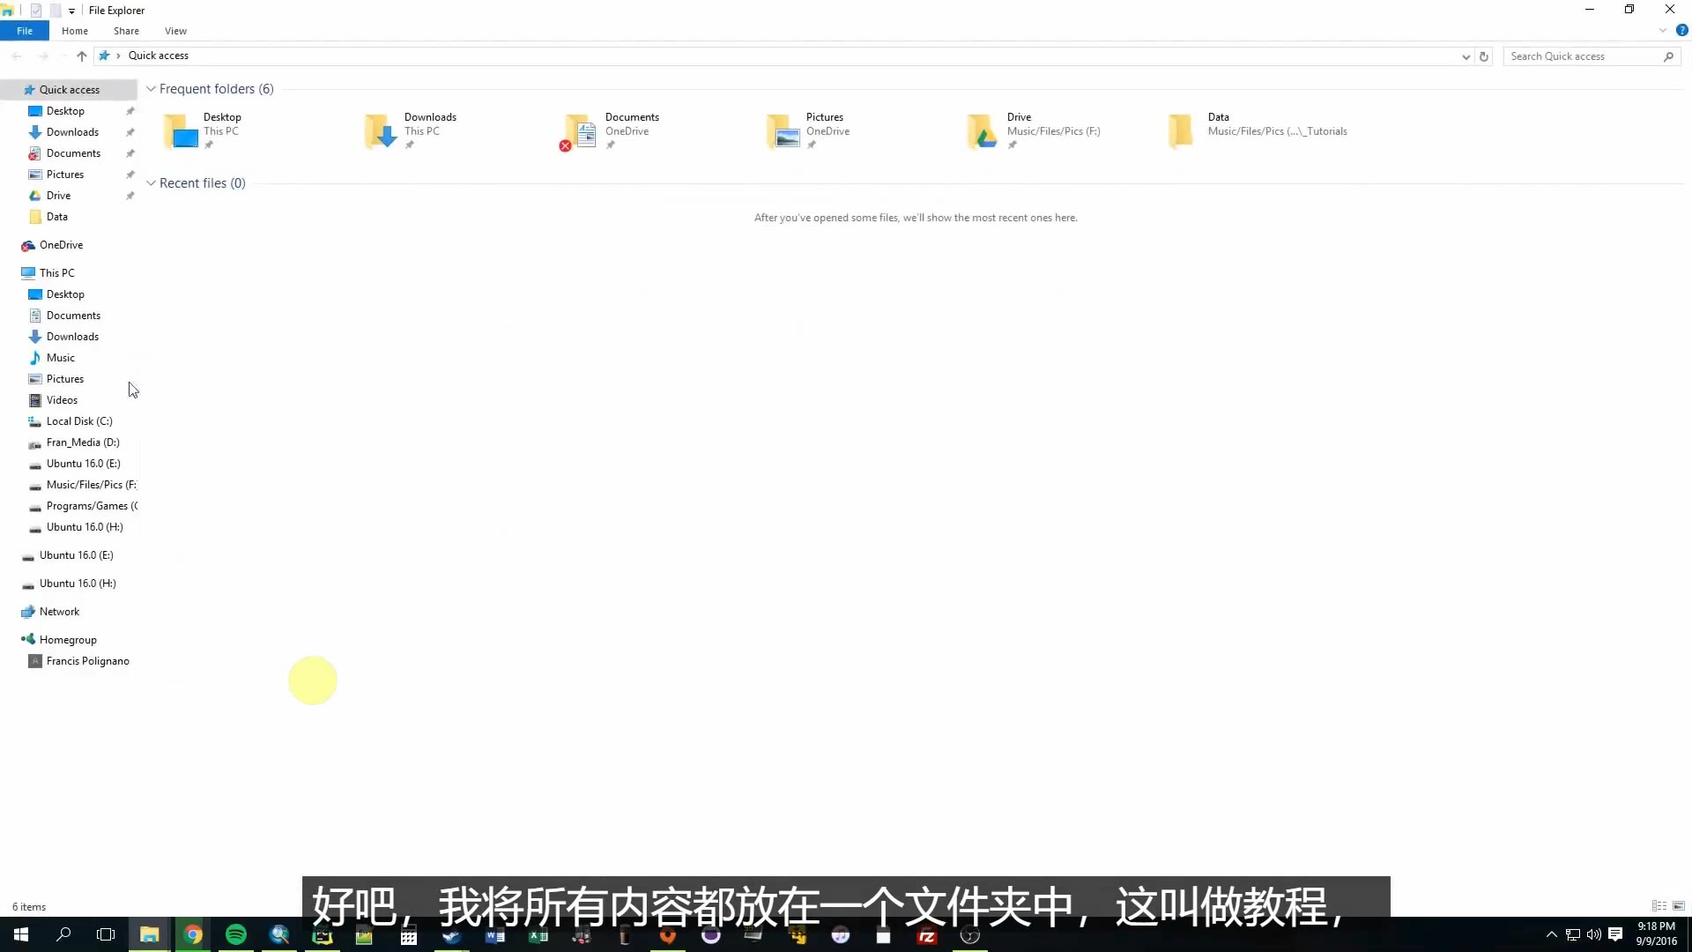Open the Data Tutorials folder tile
Viewport: 1692px width, 952px height.
1258,130
